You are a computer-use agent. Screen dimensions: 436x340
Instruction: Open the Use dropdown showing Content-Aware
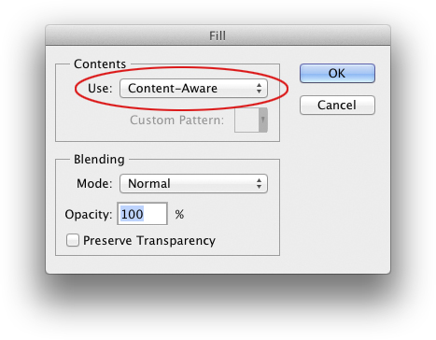click(x=193, y=89)
